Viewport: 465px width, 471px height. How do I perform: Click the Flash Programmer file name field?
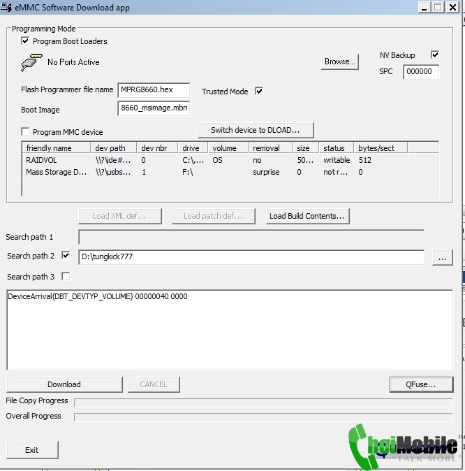[x=154, y=90]
